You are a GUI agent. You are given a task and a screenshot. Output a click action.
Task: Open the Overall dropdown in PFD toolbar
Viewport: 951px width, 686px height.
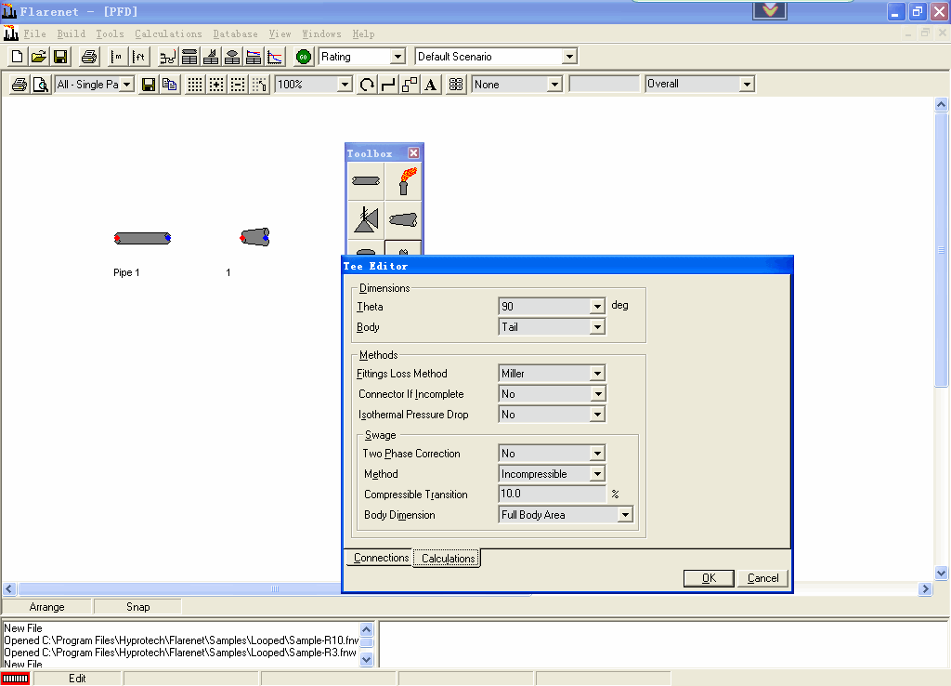pyautogui.click(x=748, y=85)
